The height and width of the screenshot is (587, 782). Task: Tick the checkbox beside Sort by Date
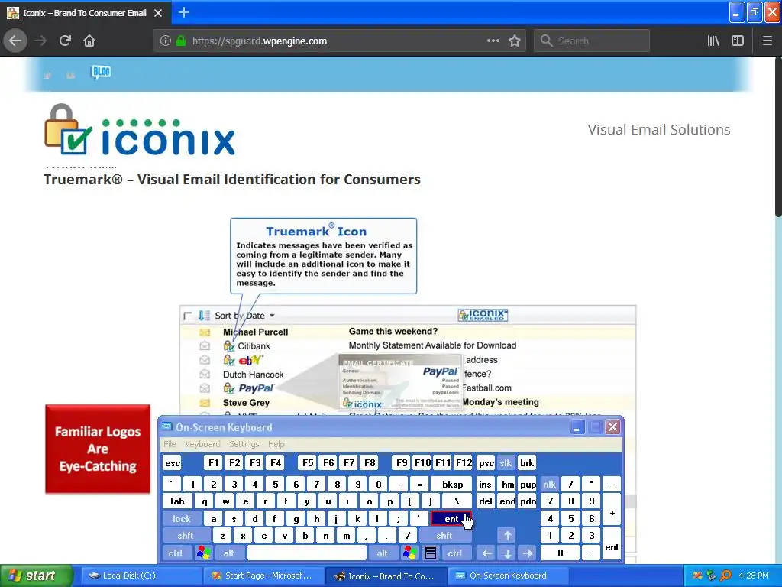(188, 316)
